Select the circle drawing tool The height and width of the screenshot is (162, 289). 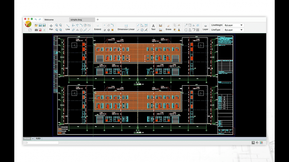coord(85,25)
